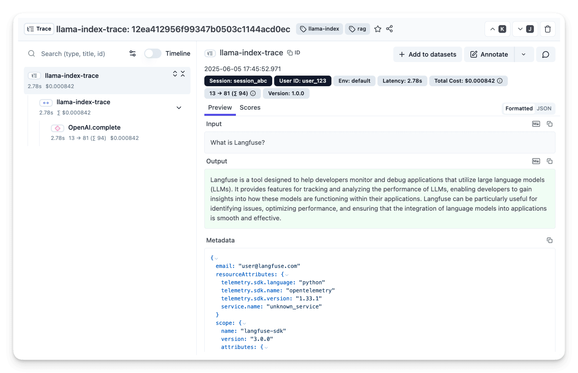
Task: Select the OpenAI.complete observation
Action: tap(94, 128)
